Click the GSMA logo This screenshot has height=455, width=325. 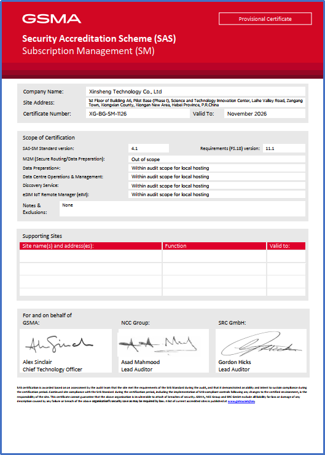[x=52, y=19]
